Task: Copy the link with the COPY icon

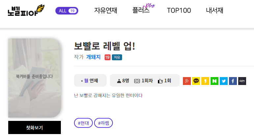Action: pyautogui.click(x=242, y=81)
